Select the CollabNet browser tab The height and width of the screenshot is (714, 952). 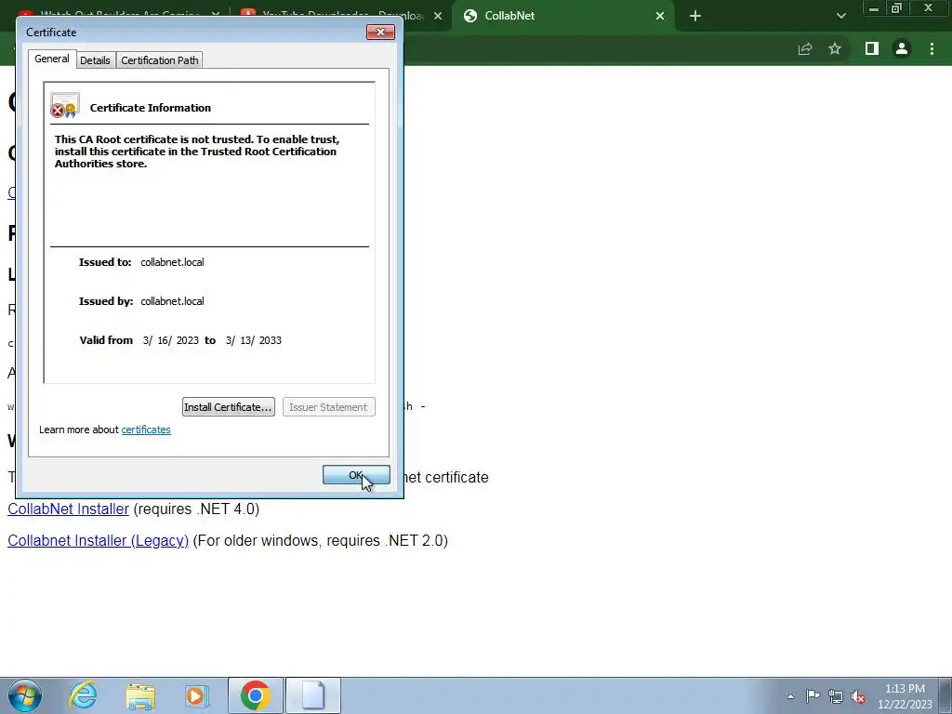[x=562, y=16]
